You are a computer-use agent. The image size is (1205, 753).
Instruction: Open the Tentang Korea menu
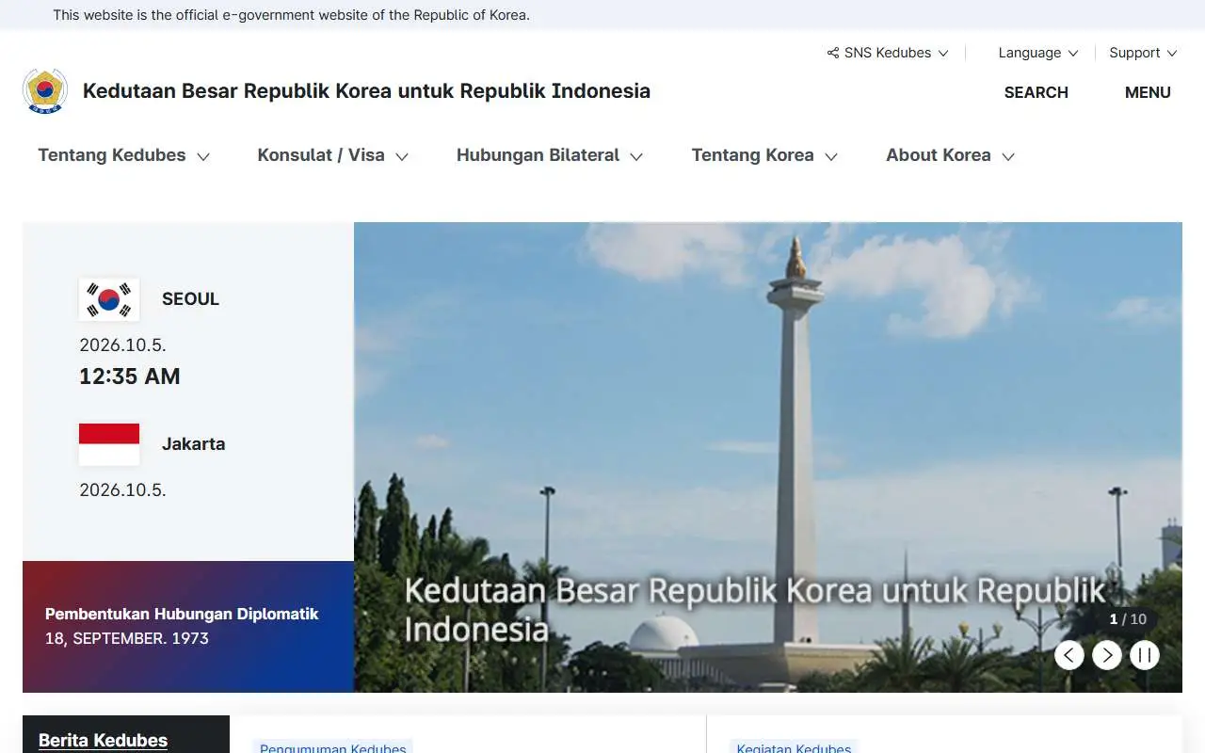[764, 155]
